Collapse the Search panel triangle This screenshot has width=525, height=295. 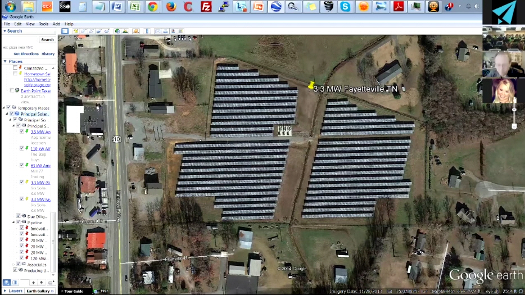[x=4, y=31]
